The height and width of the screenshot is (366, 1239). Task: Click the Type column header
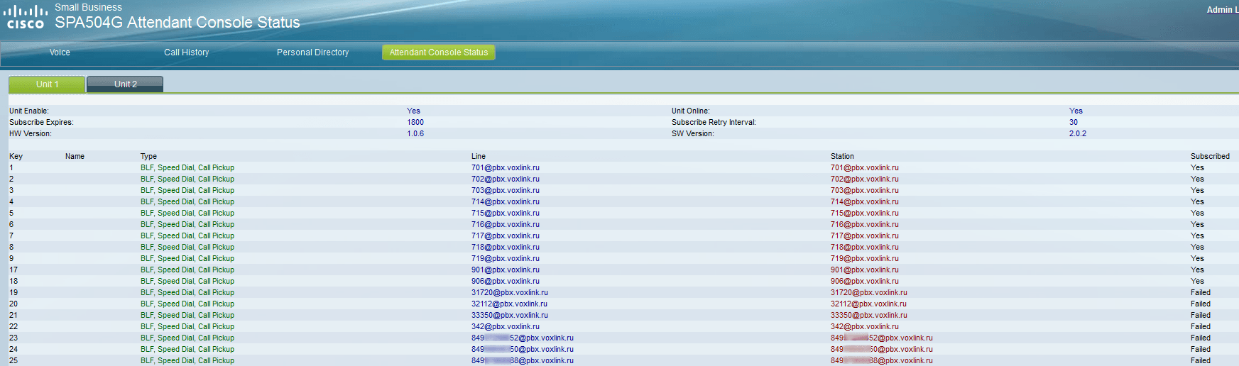[x=148, y=156]
